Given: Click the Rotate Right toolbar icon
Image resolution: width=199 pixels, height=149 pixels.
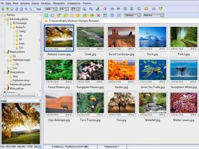Looking at the screenshot, I should (x=118, y=9).
